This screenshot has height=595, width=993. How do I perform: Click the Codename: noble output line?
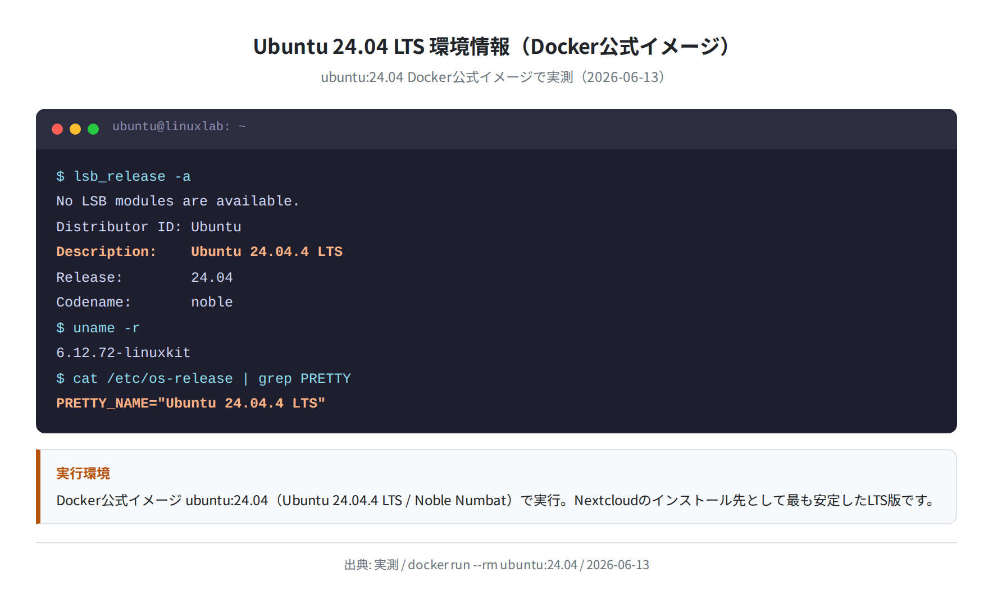144,302
